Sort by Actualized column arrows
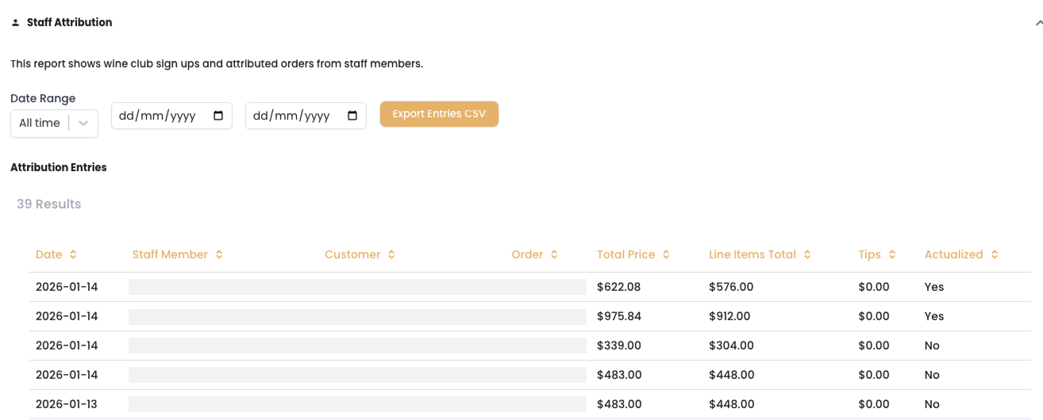 (x=995, y=254)
